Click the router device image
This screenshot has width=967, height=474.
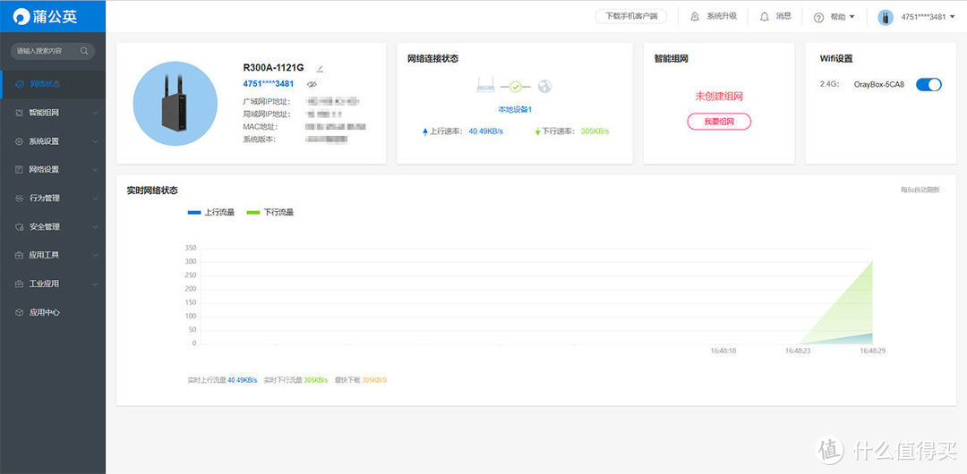coord(175,103)
